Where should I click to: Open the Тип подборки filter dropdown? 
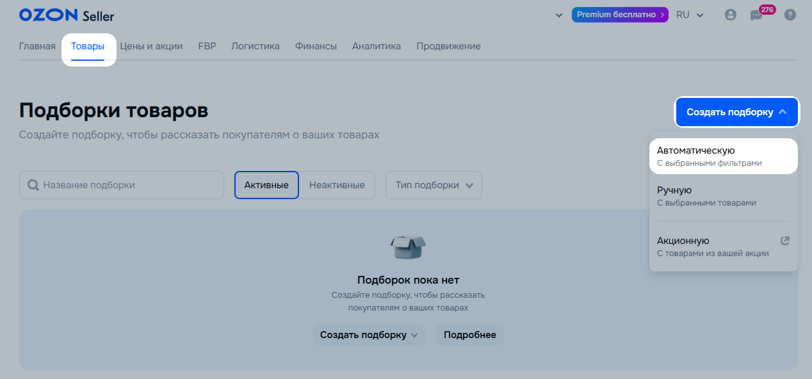tap(434, 185)
